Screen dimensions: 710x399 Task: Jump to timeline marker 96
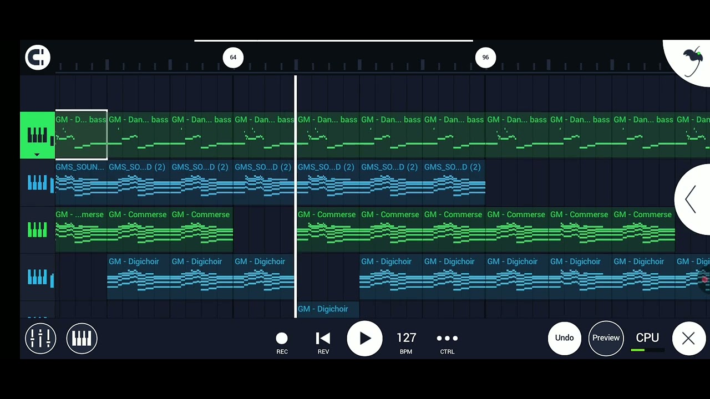[485, 57]
